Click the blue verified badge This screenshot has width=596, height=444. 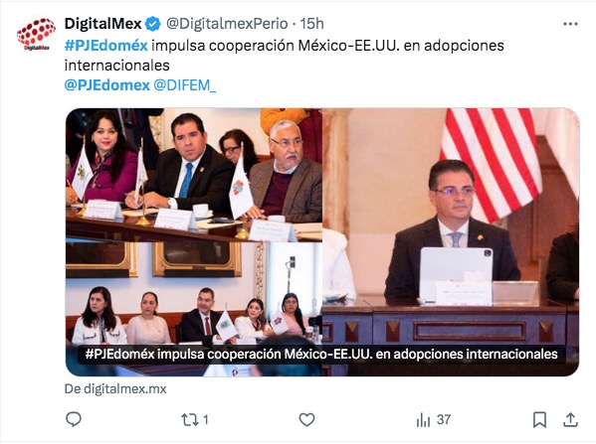tap(153, 24)
